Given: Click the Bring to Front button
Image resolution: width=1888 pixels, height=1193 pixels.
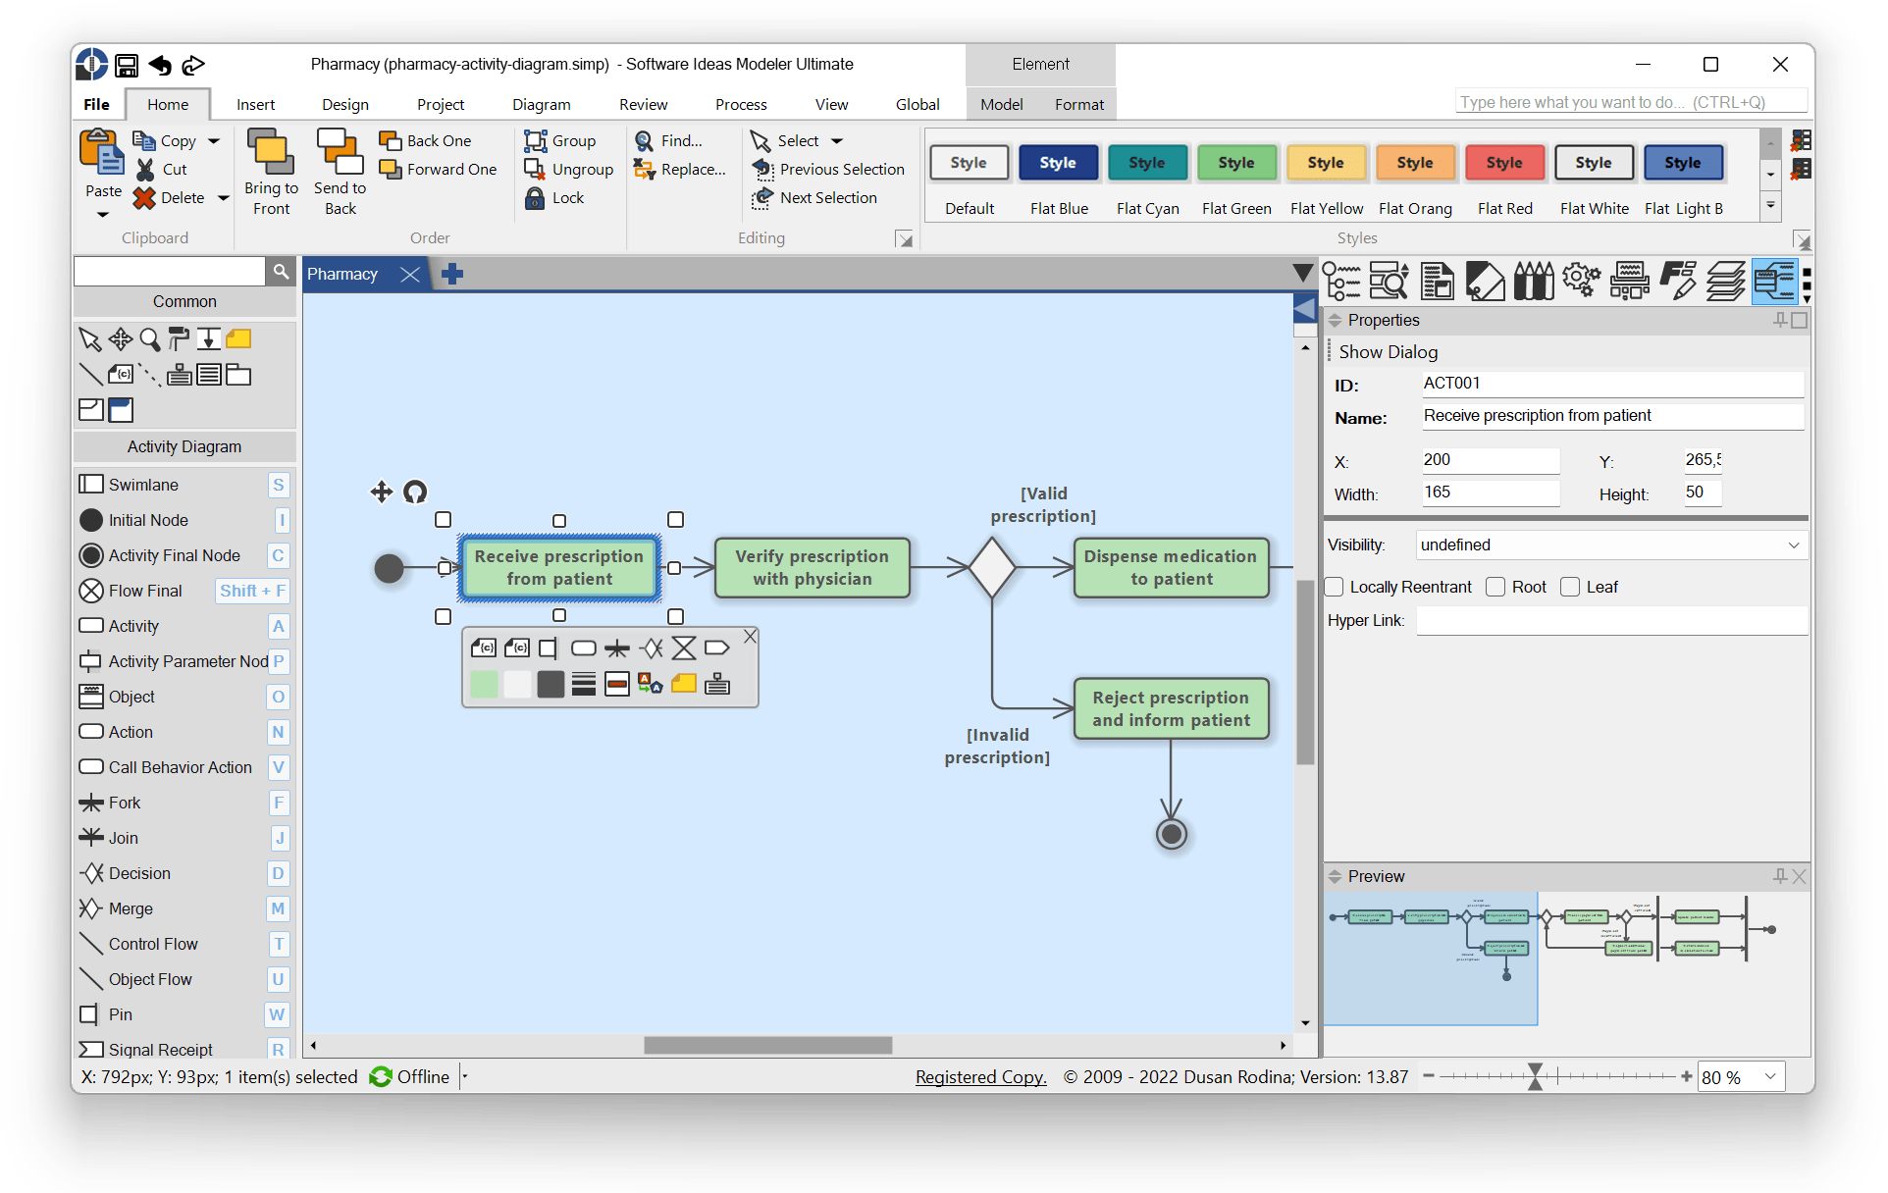Looking at the screenshot, I should (271, 172).
